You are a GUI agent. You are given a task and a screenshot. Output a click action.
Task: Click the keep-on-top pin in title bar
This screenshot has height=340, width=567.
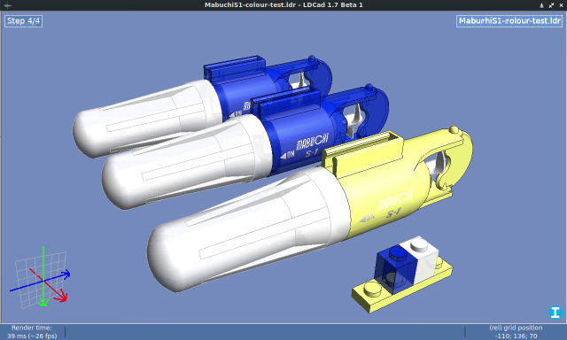click(x=541, y=5)
